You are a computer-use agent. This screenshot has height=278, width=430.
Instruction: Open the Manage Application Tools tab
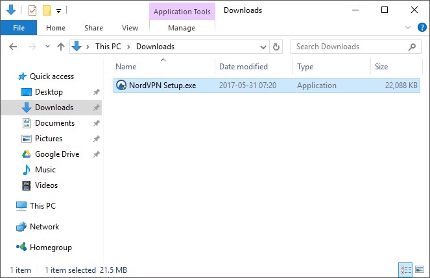click(181, 28)
